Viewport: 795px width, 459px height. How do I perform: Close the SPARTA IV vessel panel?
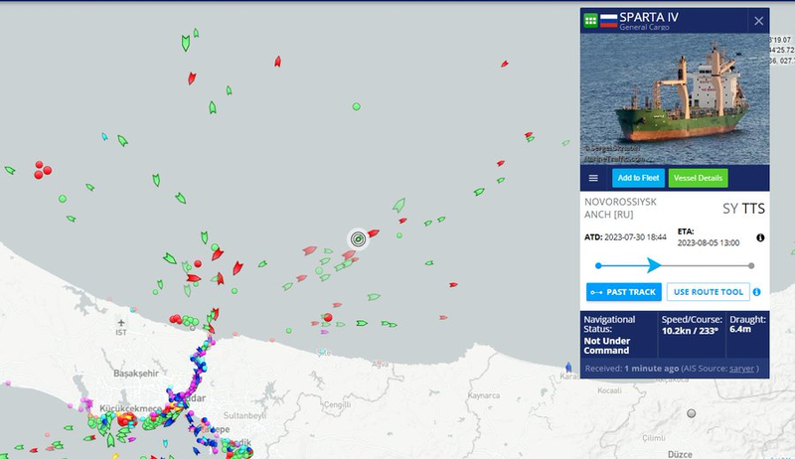pyautogui.click(x=758, y=21)
